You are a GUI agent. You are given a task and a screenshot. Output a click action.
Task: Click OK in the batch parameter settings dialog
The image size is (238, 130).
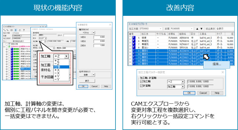[x=189, y=93]
